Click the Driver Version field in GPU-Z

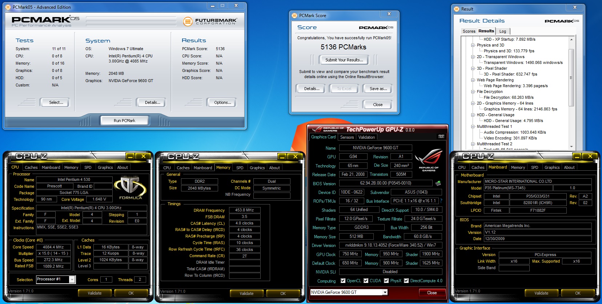coord(391,245)
